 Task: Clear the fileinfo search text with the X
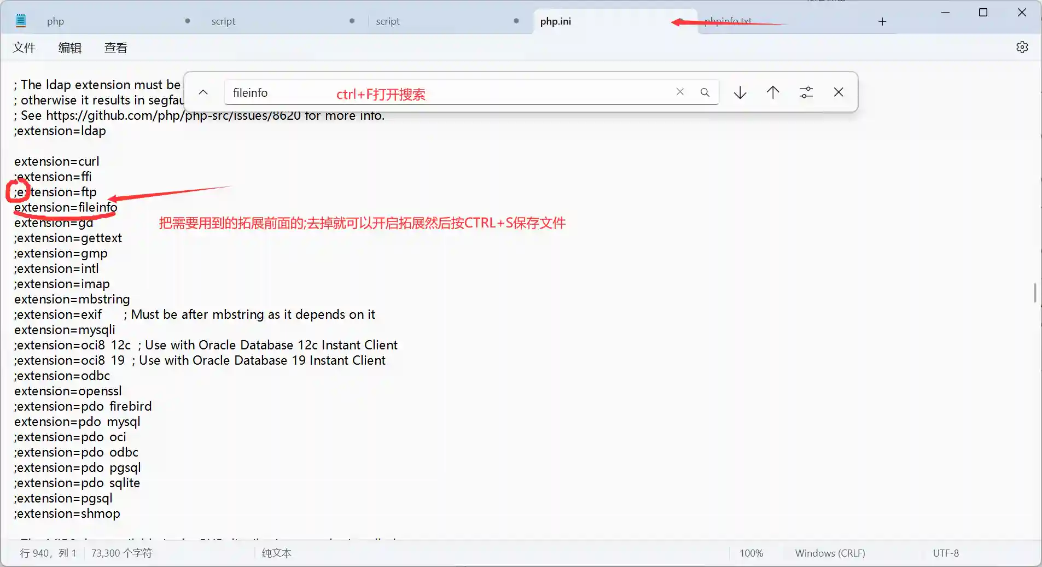[x=680, y=92]
